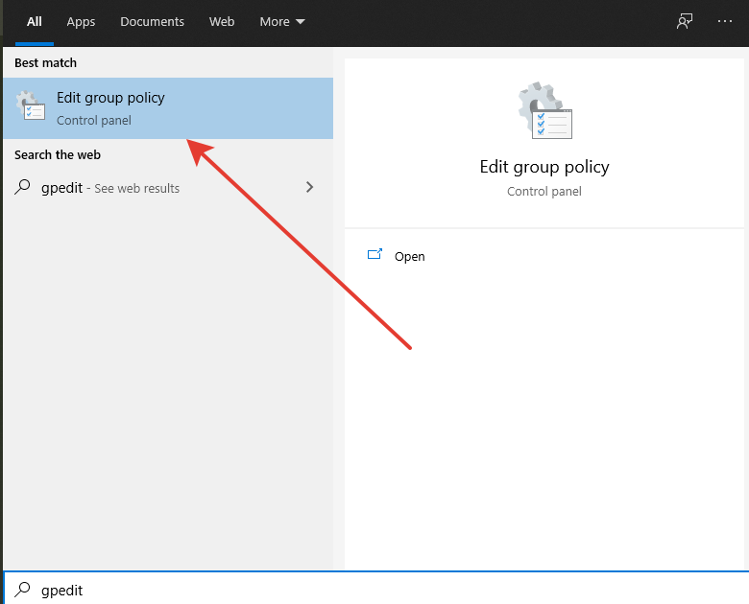Select the All search tab
The image size is (749, 604).
point(34,21)
